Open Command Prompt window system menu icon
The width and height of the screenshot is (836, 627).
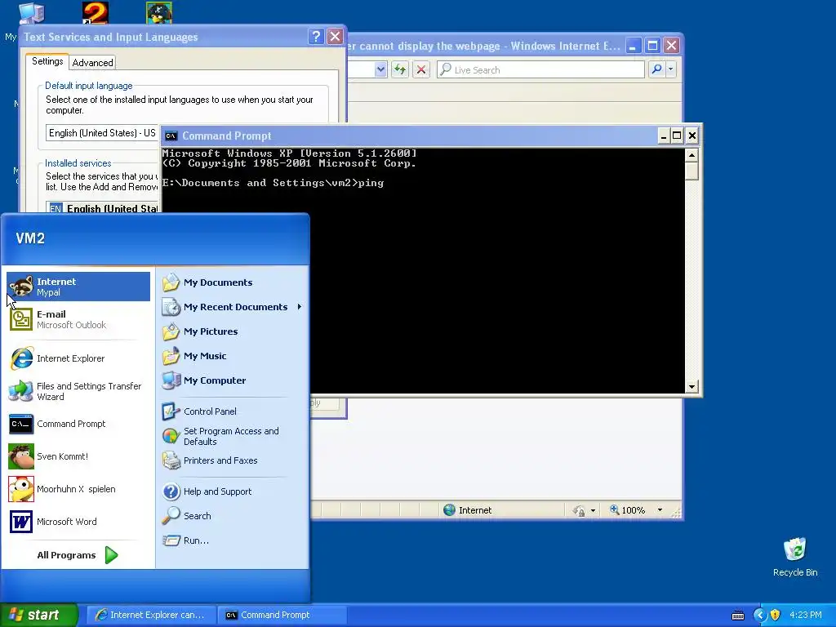[x=171, y=136]
